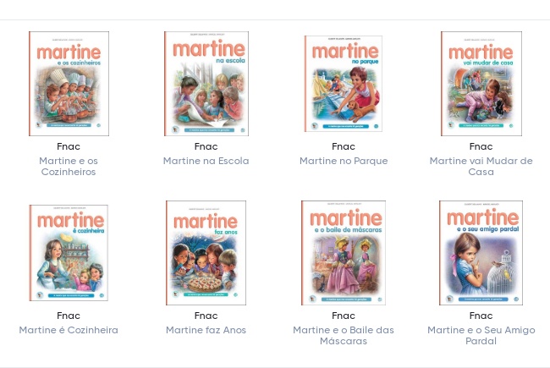550x368 pixels.
Task: Click the Martine na Escola title link
Action: (206, 161)
